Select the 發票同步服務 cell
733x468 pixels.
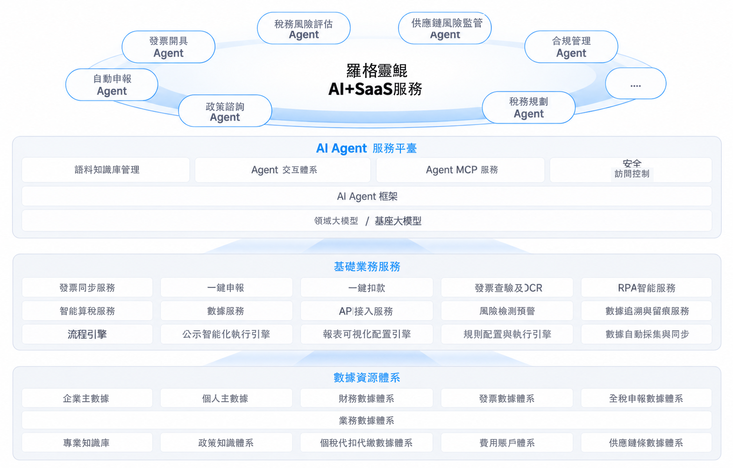pyautogui.click(x=87, y=287)
